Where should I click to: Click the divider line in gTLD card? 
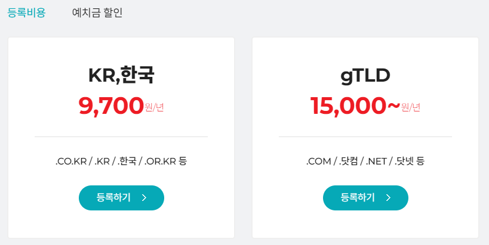click(365, 137)
